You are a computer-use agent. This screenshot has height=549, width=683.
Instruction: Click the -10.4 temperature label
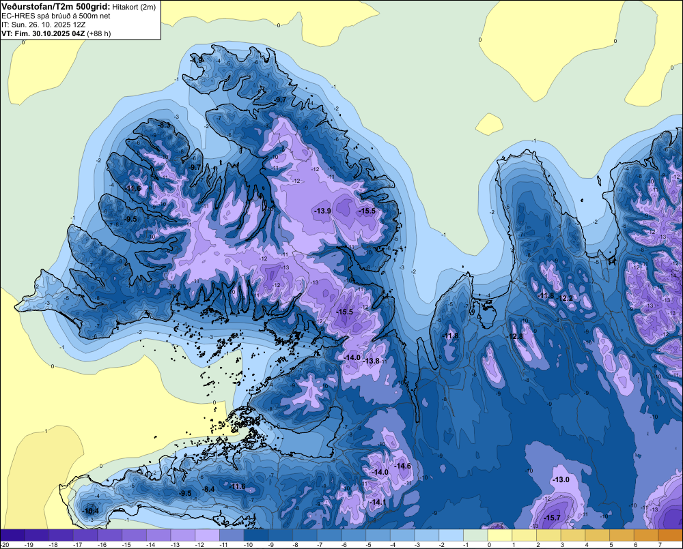91,511
